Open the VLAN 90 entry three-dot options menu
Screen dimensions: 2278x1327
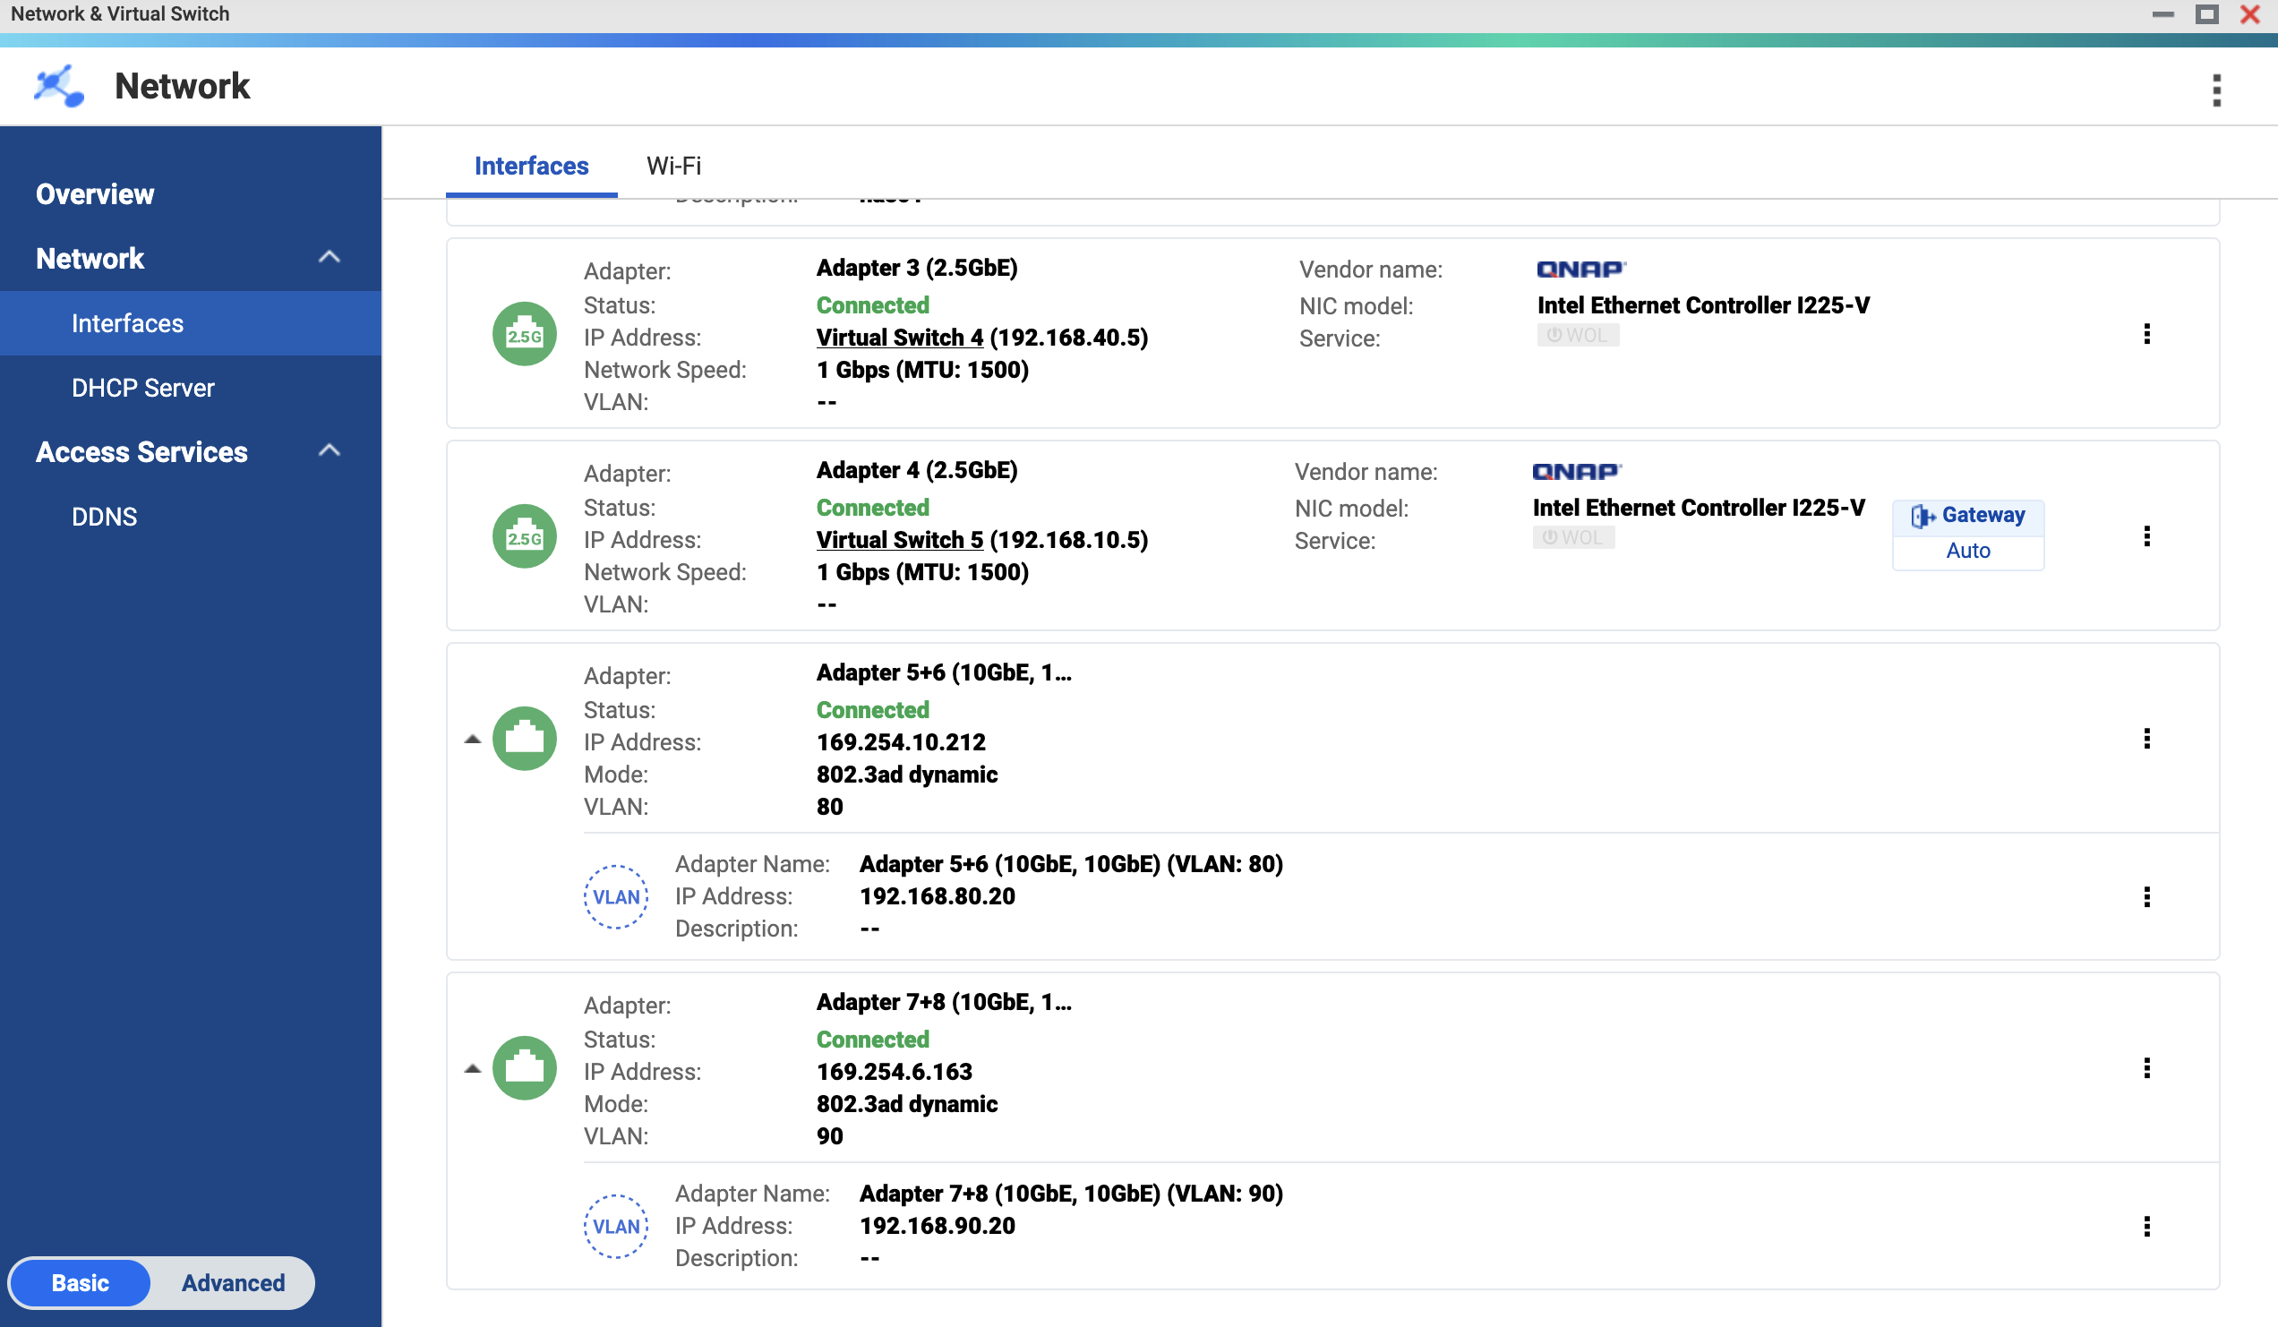coord(2146,1226)
